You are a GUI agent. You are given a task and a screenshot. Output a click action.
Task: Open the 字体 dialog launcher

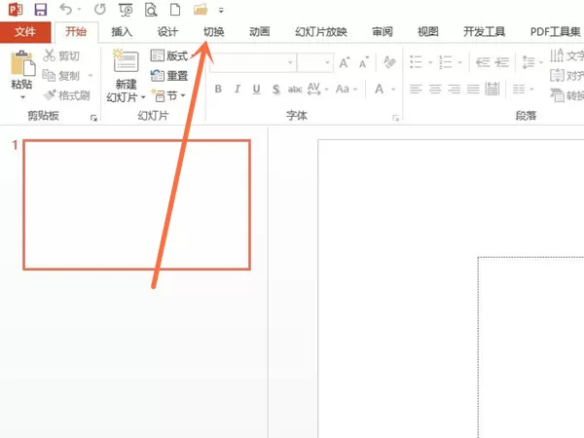[x=395, y=118]
